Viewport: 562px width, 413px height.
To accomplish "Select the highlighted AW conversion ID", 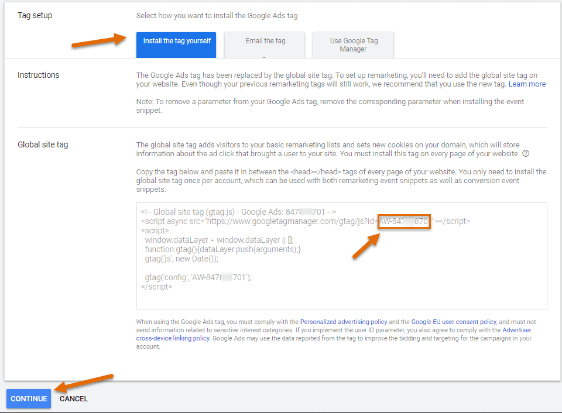I will 404,221.
